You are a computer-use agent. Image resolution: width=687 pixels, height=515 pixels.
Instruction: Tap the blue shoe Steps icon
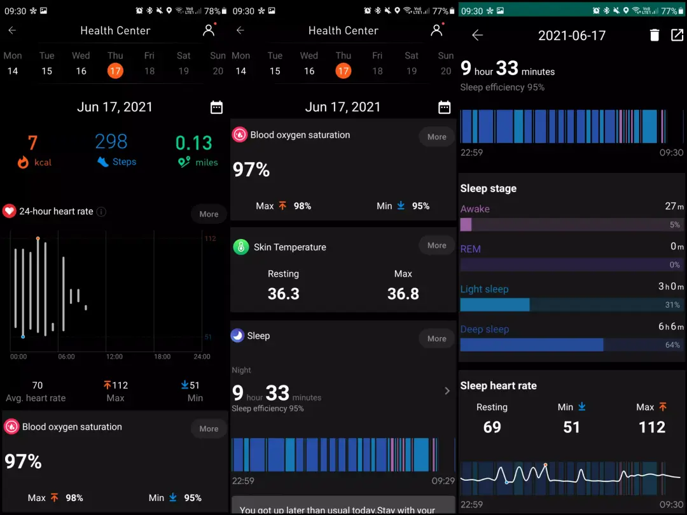coord(102,161)
